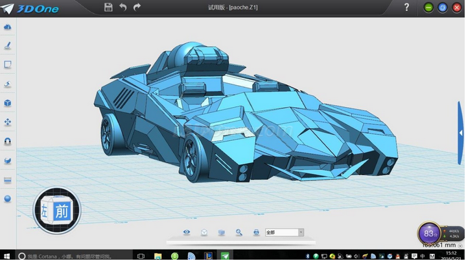Click the magnet snap tool

point(8,141)
